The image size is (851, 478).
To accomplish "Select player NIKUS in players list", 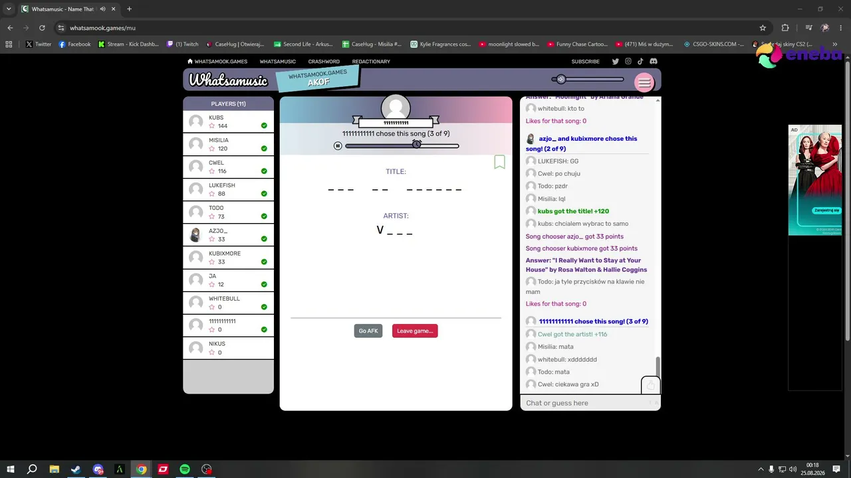I will 228,348.
